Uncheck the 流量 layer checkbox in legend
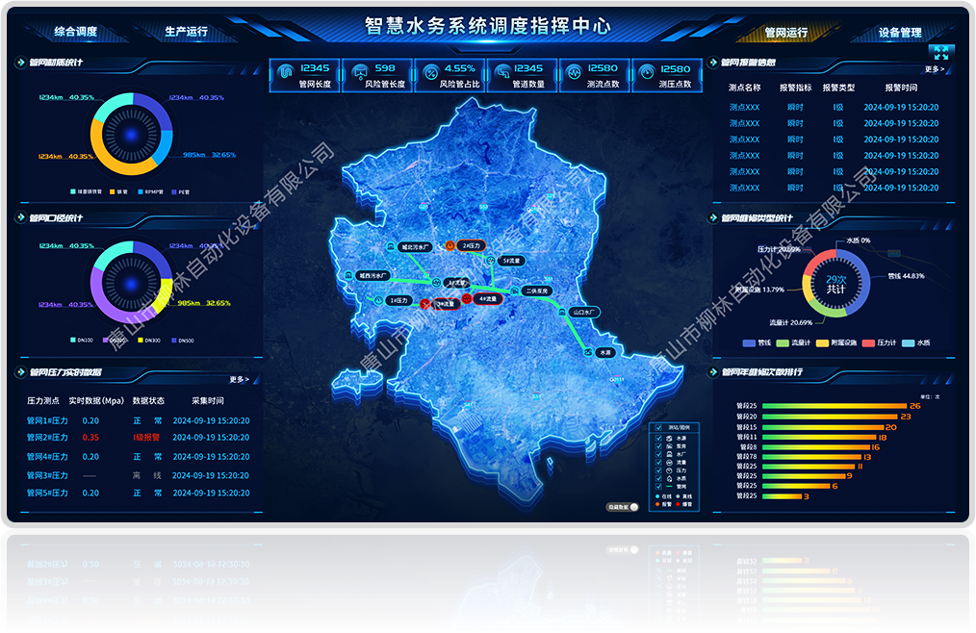The height and width of the screenshot is (633, 976). [657, 462]
